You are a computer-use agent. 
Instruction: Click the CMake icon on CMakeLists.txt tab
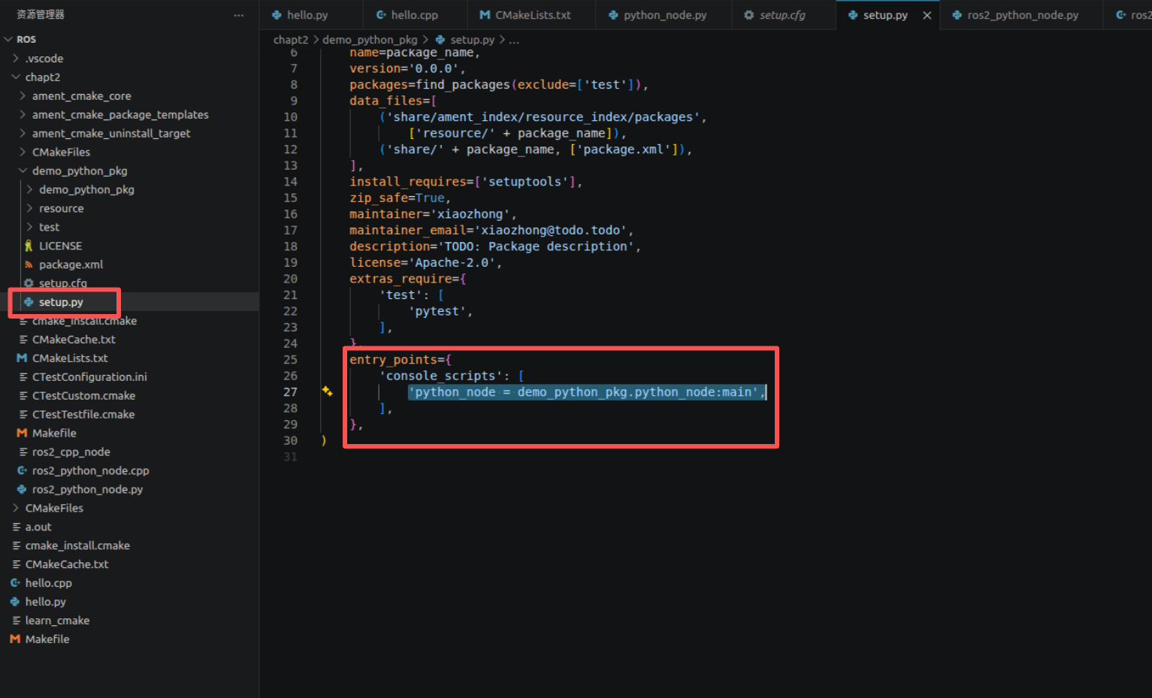(485, 15)
